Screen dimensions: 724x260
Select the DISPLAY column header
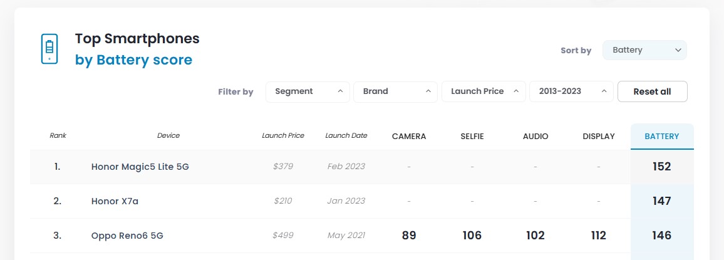pyautogui.click(x=598, y=136)
